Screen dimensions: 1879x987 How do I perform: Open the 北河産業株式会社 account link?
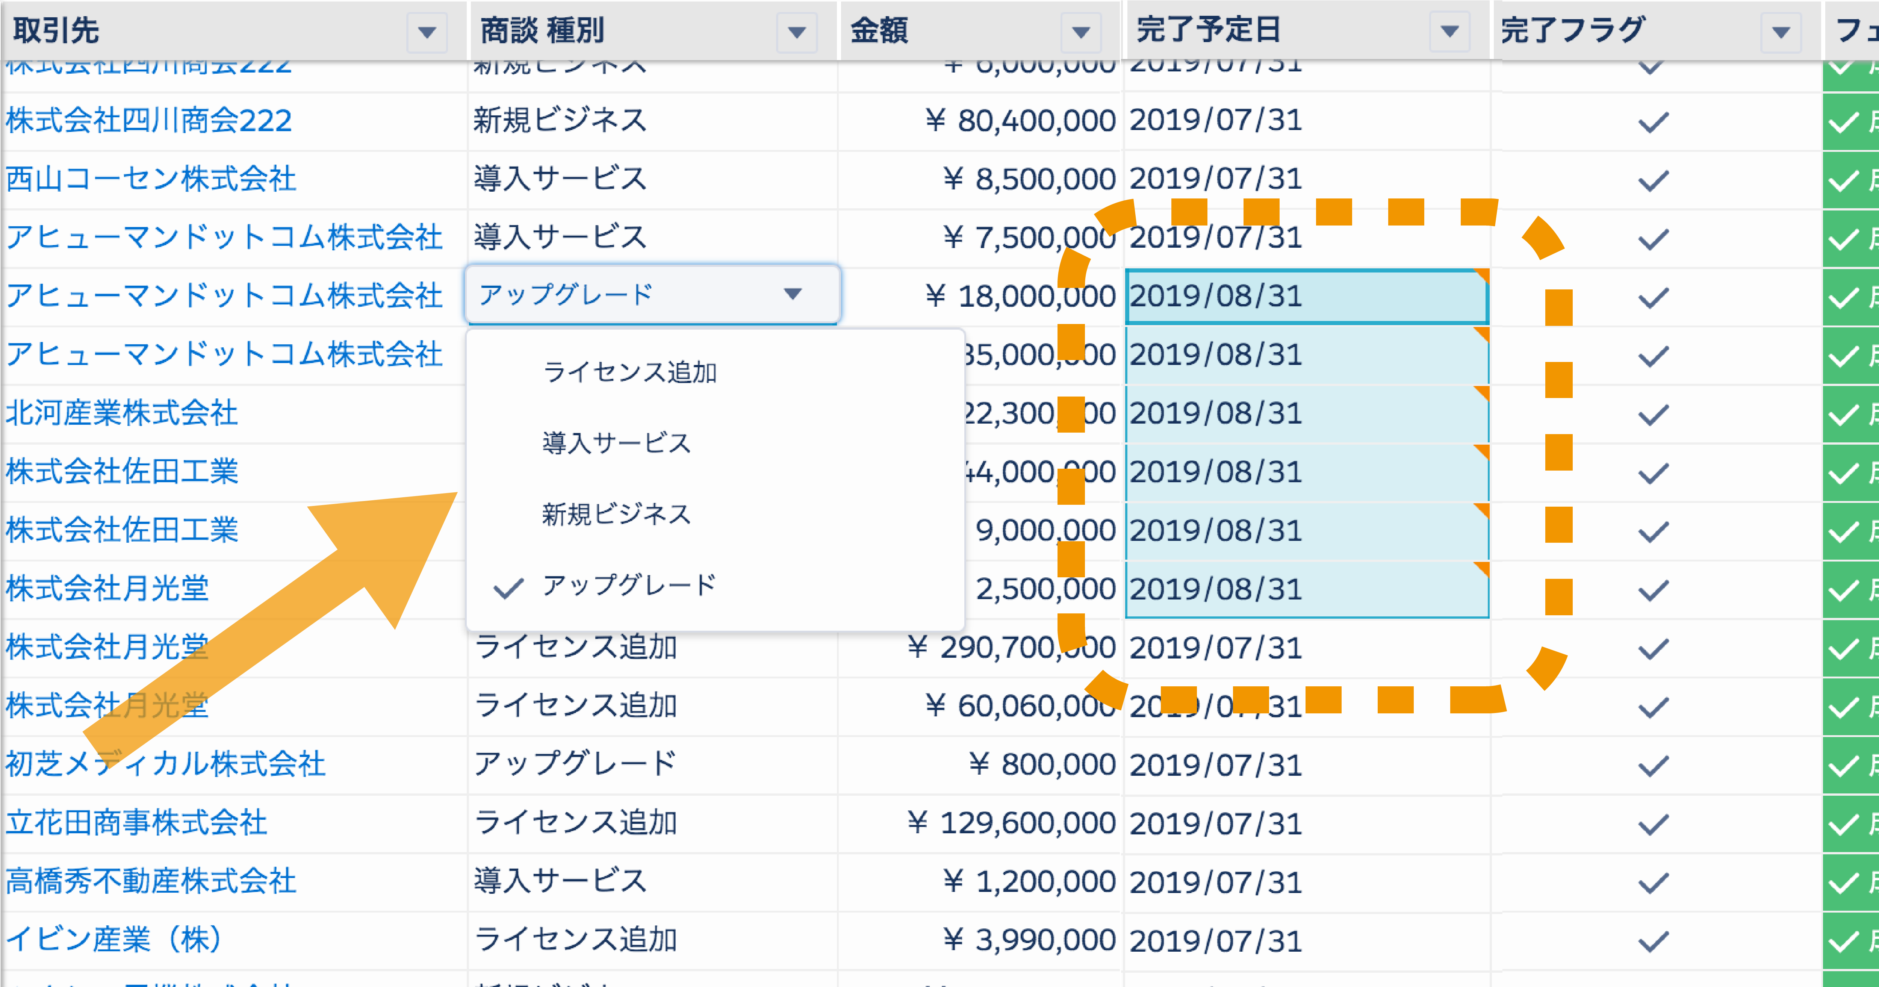click(122, 413)
